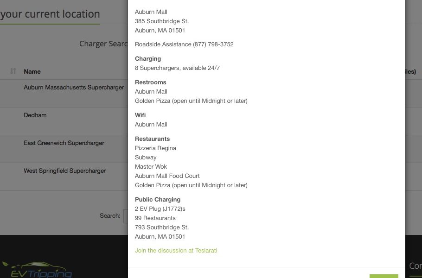This screenshot has width=422, height=278.
Task: Select East Greenwich Supercharger row
Action: coord(64,149)
